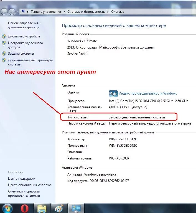Click shield icon beside Защита системы
This screenshot has width=196, height=213.
pos(4,54)
